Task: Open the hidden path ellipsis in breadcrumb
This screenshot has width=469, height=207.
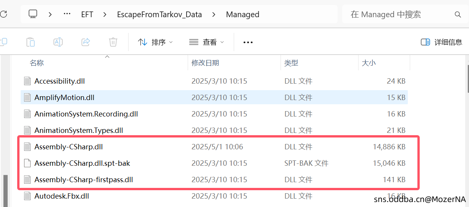Action: pos(67,15)
